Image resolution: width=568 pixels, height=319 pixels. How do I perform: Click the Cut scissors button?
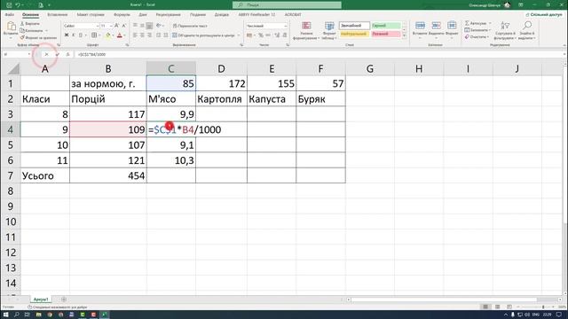pyautogui.click(x=29, y=24)
